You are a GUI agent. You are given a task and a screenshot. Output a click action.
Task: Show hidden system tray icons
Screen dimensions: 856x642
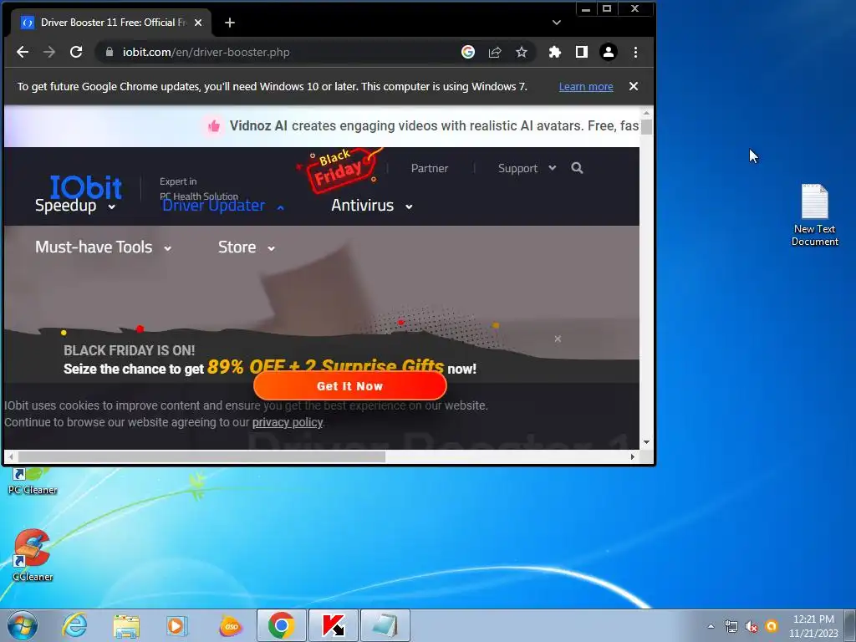tap(711, 626)
